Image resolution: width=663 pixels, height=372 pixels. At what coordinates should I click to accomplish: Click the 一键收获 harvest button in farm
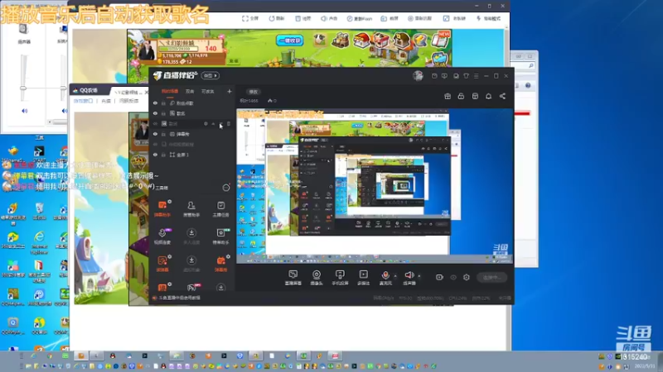click(290, 41)
